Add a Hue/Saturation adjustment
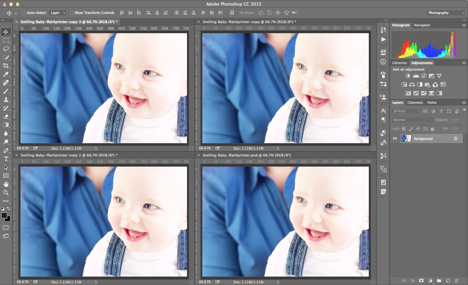This screenshot has height=285, width=468. coord(404,84)
